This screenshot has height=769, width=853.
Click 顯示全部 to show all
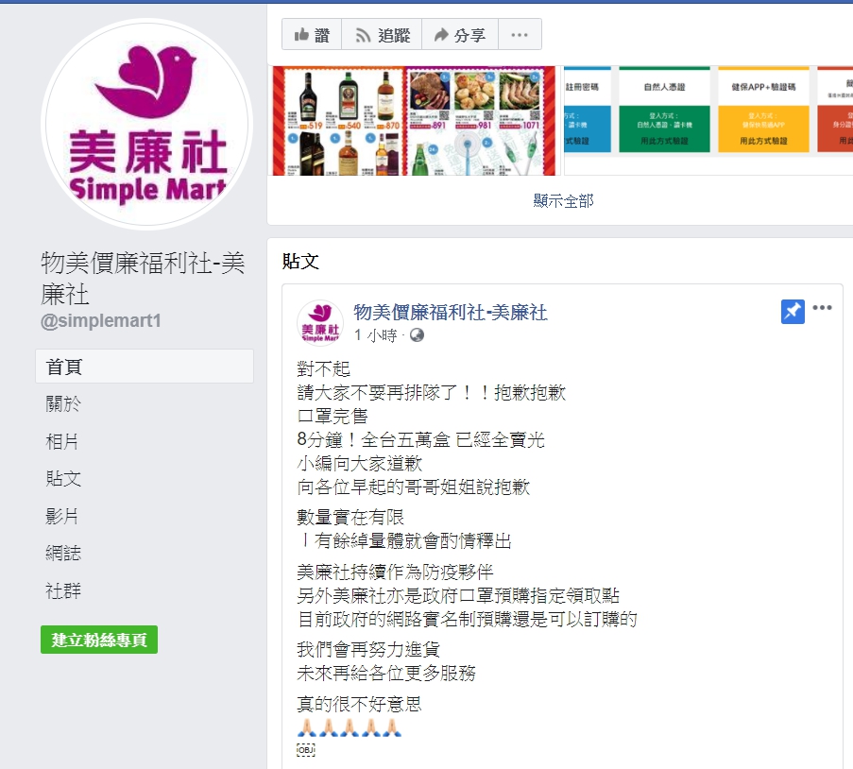coord(563,201)
